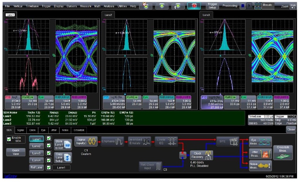This screenshot has height=182, width=299.
Task: Uncheck the Lane2 enable checkbox
Action: (49, 146)
